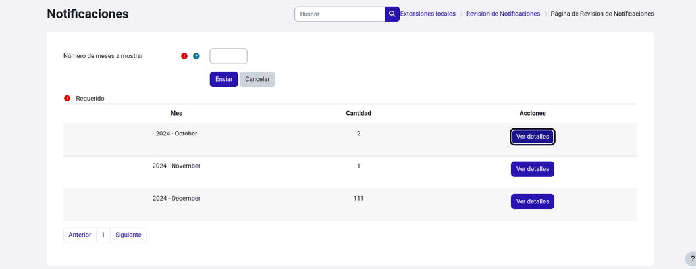The height and width of the screenshot is (269, 696).
Task: Click the number of months input field
Action: [x=228, y=56]
